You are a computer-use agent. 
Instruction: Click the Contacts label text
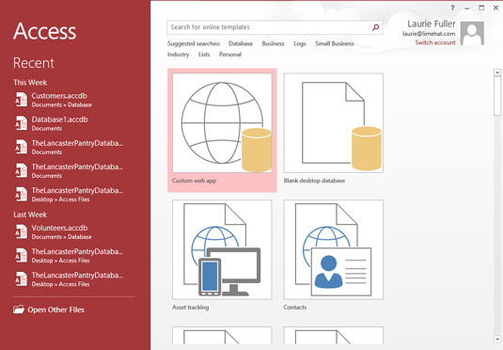295,308
